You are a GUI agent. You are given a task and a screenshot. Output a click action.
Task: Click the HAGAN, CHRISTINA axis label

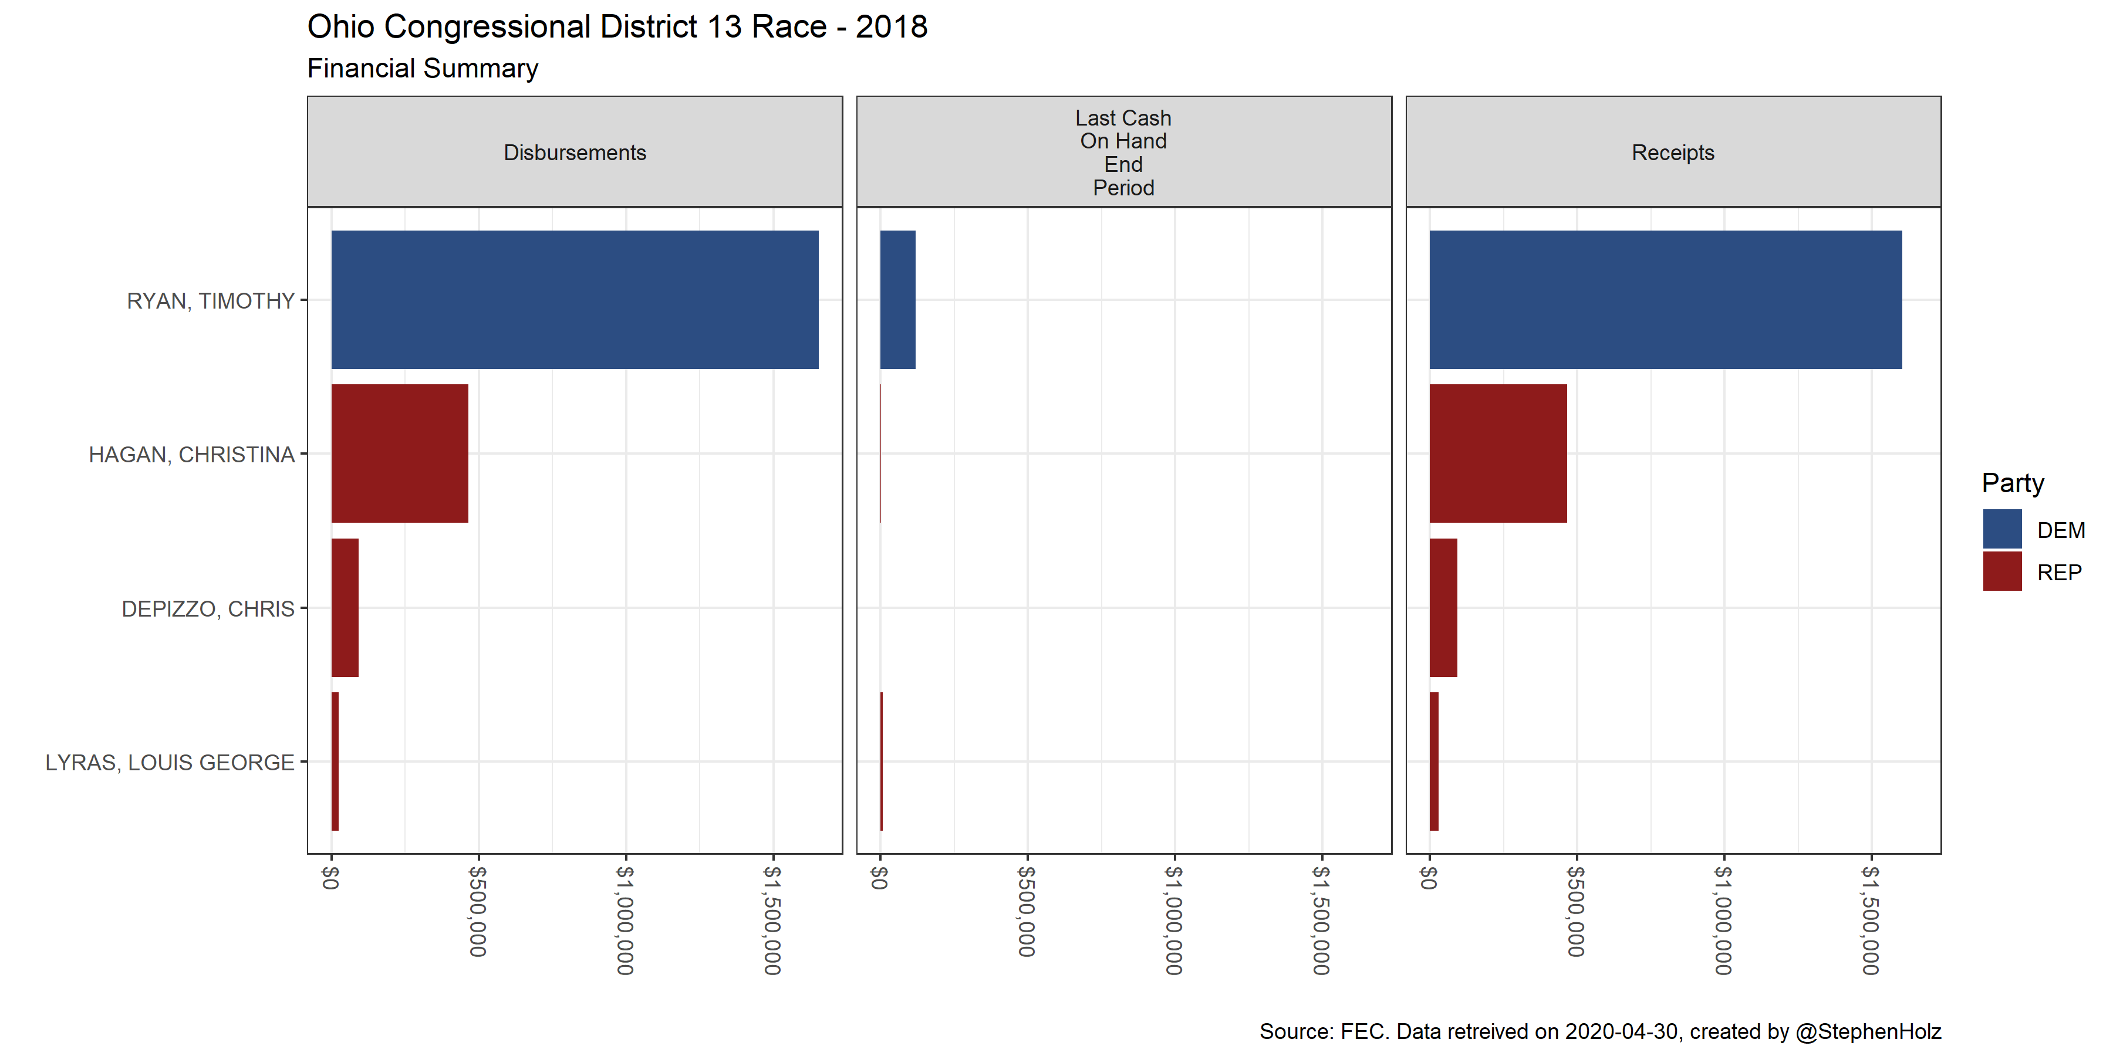[x=191, y=454]
